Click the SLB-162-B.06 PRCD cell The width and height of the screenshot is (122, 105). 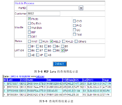coord(95,91)
